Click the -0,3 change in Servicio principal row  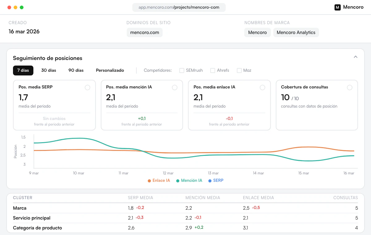pyautogui.click(x=139, y=218)
